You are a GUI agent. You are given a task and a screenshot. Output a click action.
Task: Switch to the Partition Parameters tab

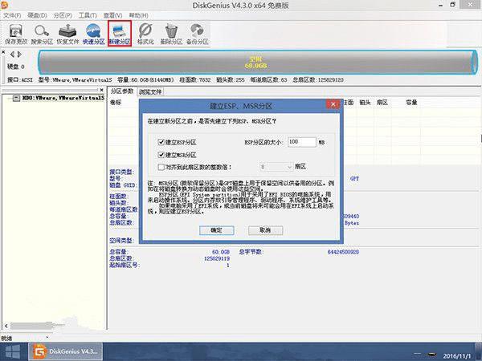pos(122,91)
